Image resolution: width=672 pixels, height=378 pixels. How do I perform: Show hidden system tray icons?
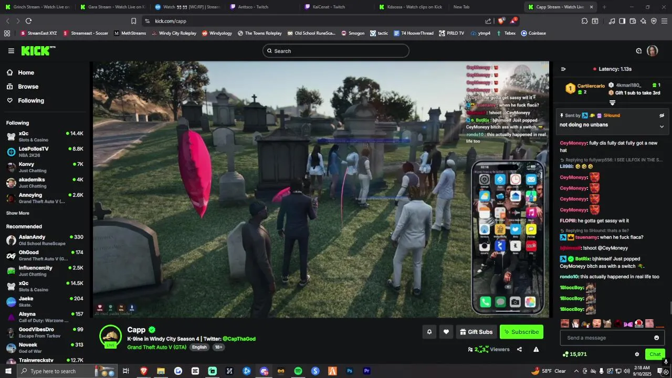(x=576, y=371)
